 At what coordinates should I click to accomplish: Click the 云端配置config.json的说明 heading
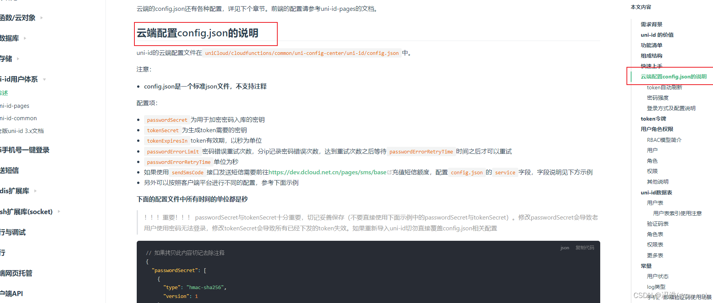(x=197, y=33)
